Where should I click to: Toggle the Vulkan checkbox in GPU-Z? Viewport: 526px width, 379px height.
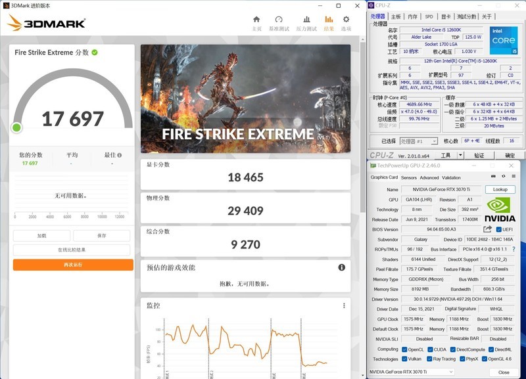coord(405,359)
